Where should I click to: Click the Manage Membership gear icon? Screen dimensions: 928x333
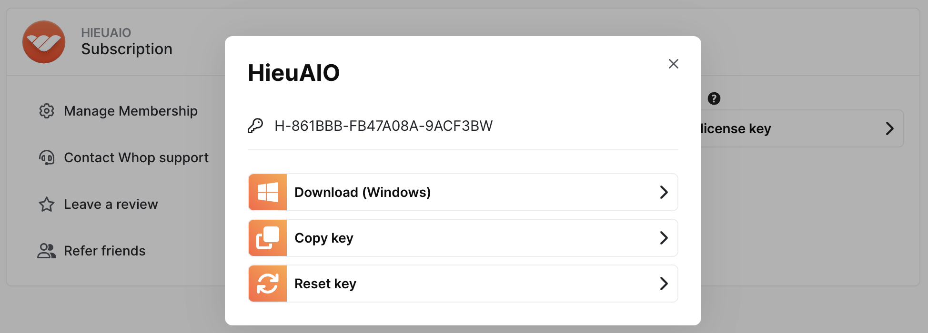coord(47,111)
